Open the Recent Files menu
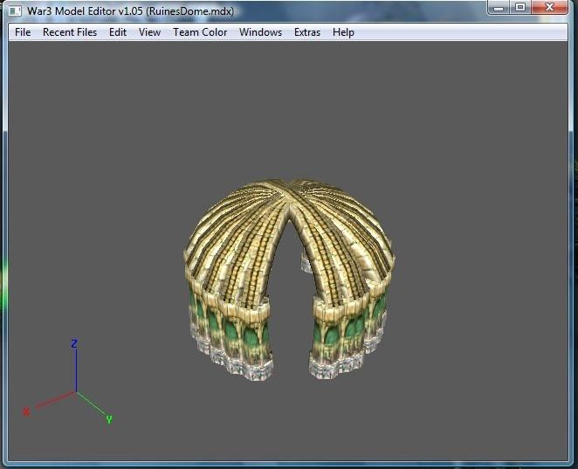Image resolution: width=578 pixels, height=469 pixels. point(70,32)
